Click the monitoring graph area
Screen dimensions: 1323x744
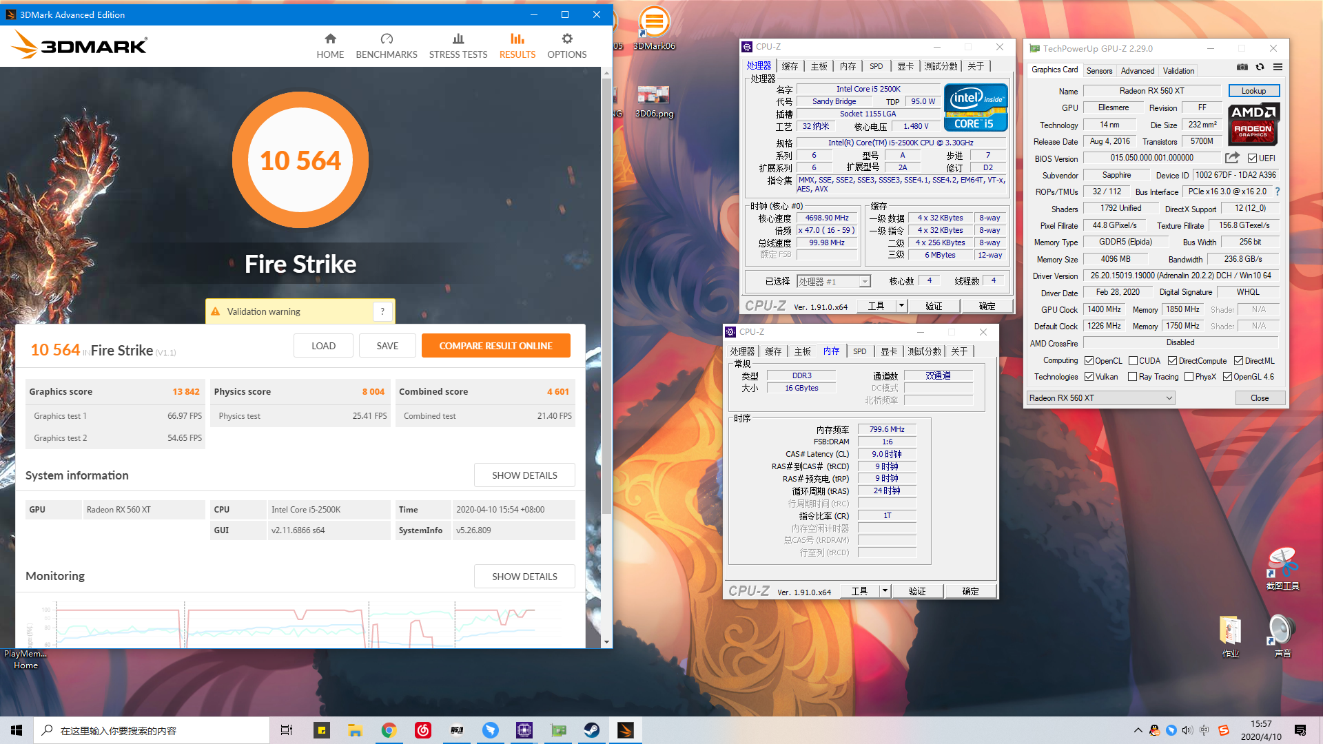point(296,623)
